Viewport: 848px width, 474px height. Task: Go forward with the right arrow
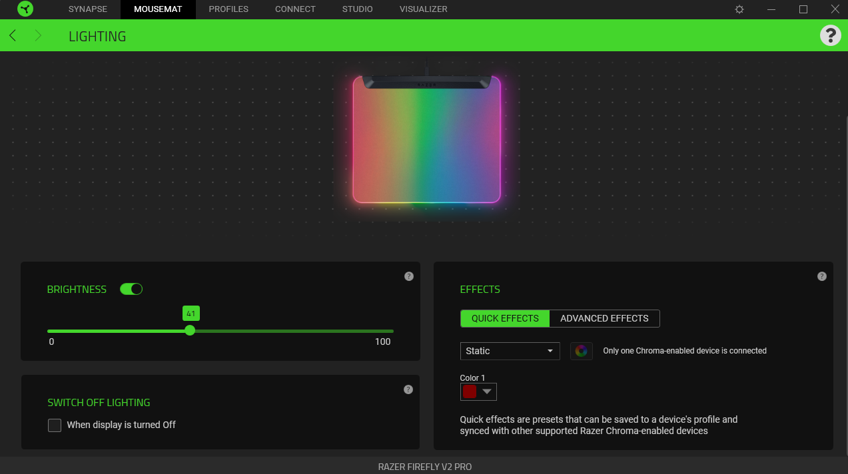point(38,36)
